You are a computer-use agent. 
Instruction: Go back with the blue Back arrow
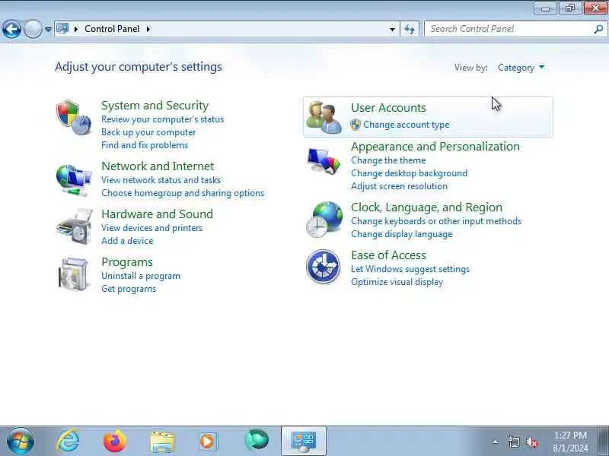[x=11, y=29]
